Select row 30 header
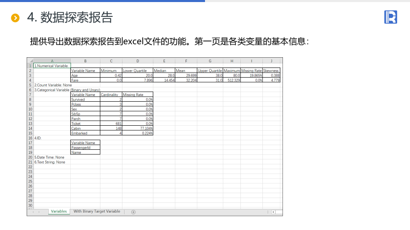This screenshot has height=230, width=410. [x=30, y=205]
